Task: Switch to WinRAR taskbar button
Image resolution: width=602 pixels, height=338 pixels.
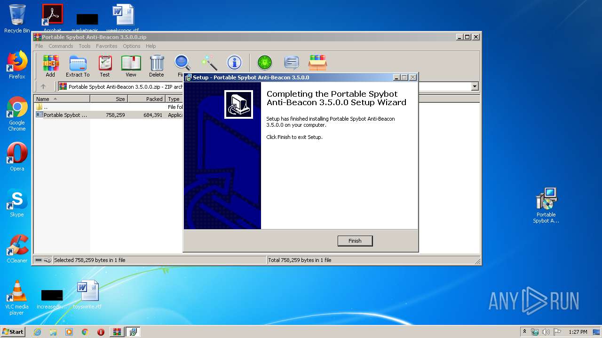Action: [x=117, y=332]
